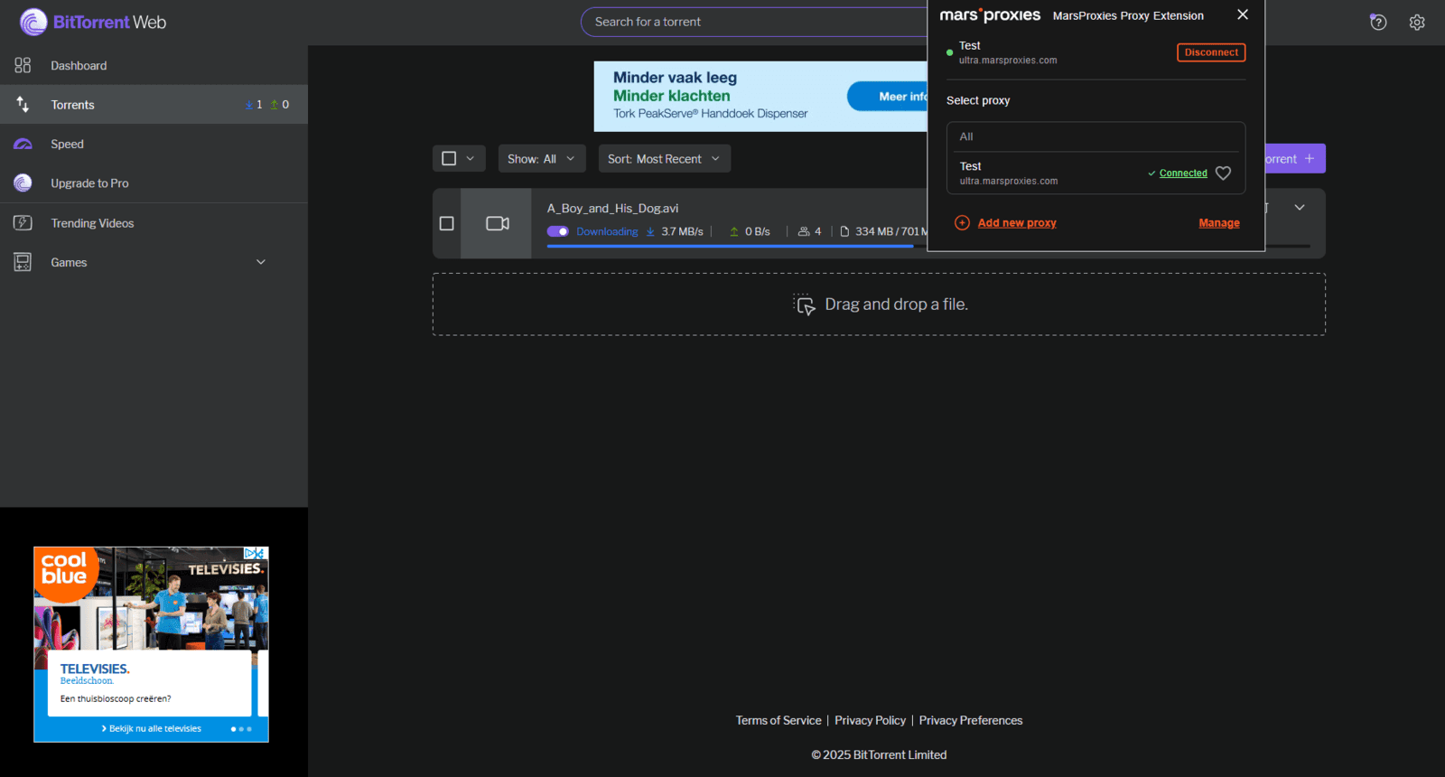Open Privacy Preferences
The height and width of the screenshot is (777, 1445).
(x=971, y=720)
